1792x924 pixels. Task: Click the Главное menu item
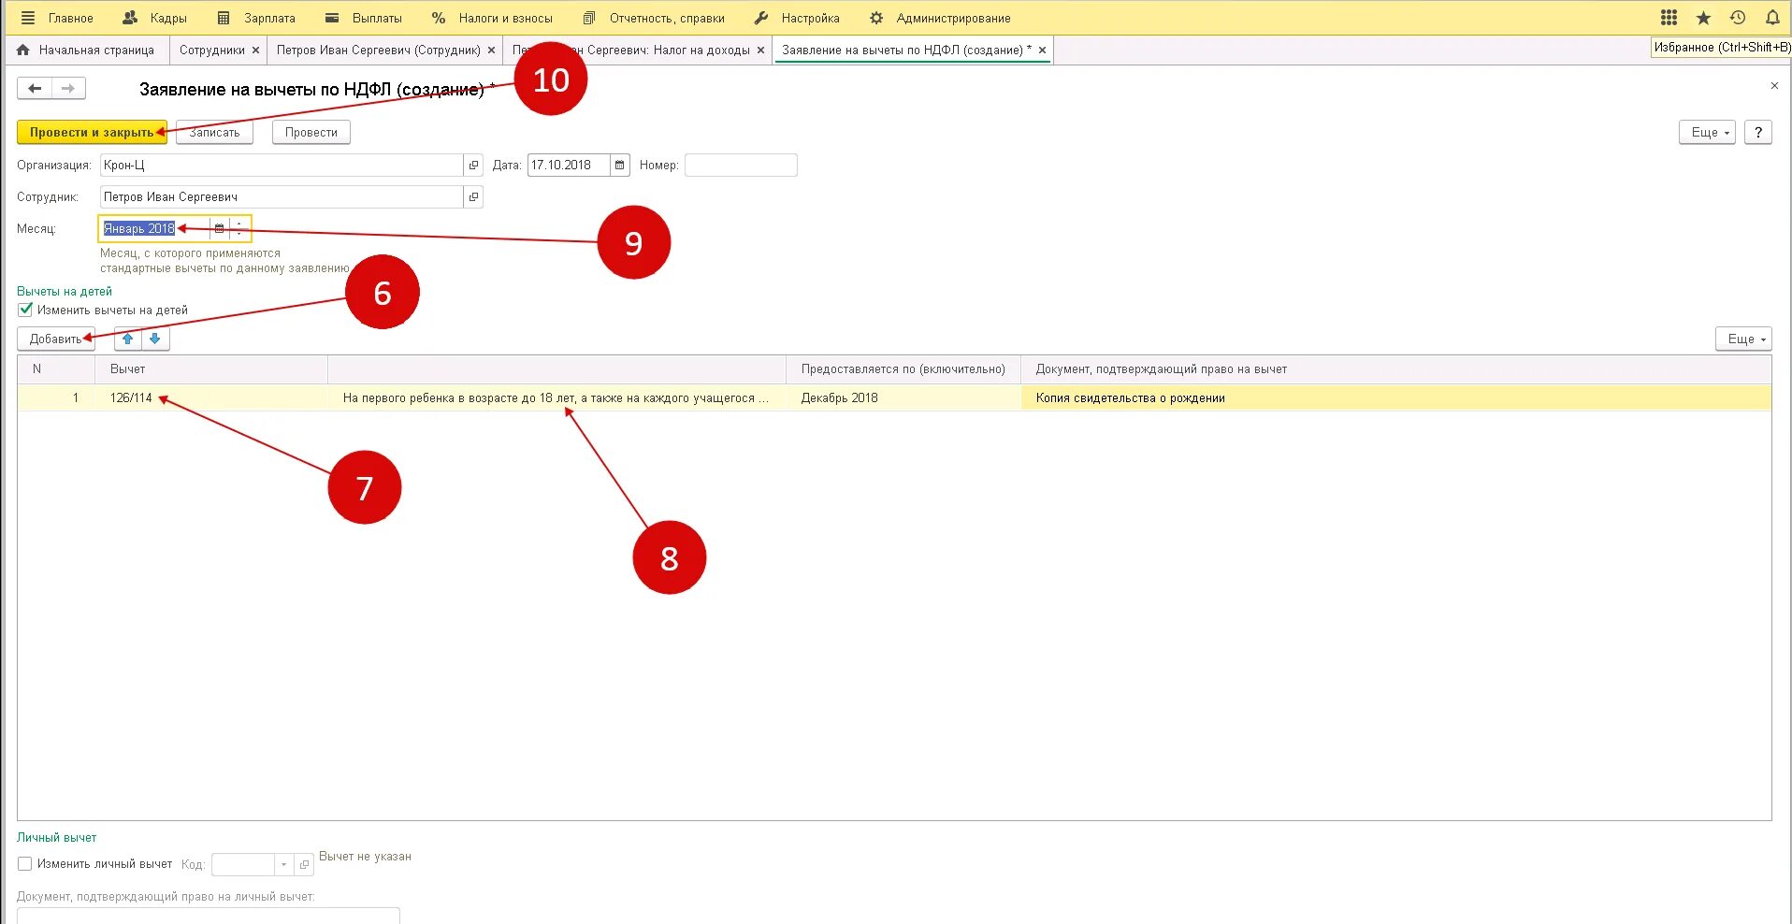point(71,18)
